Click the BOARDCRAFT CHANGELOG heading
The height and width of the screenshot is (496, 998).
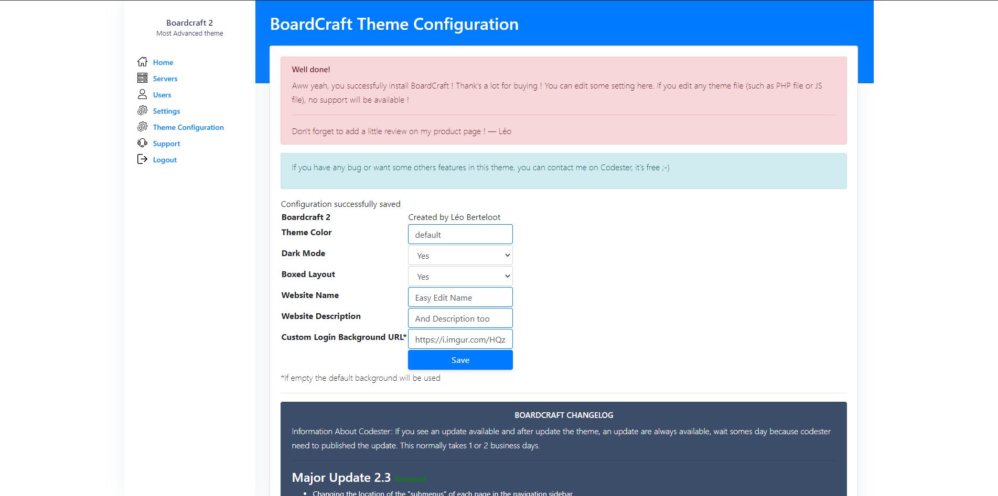click(564, 415)
